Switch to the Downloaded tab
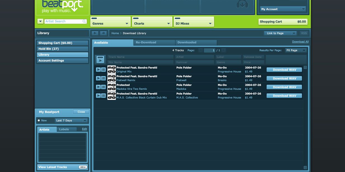 pos(196,43)
